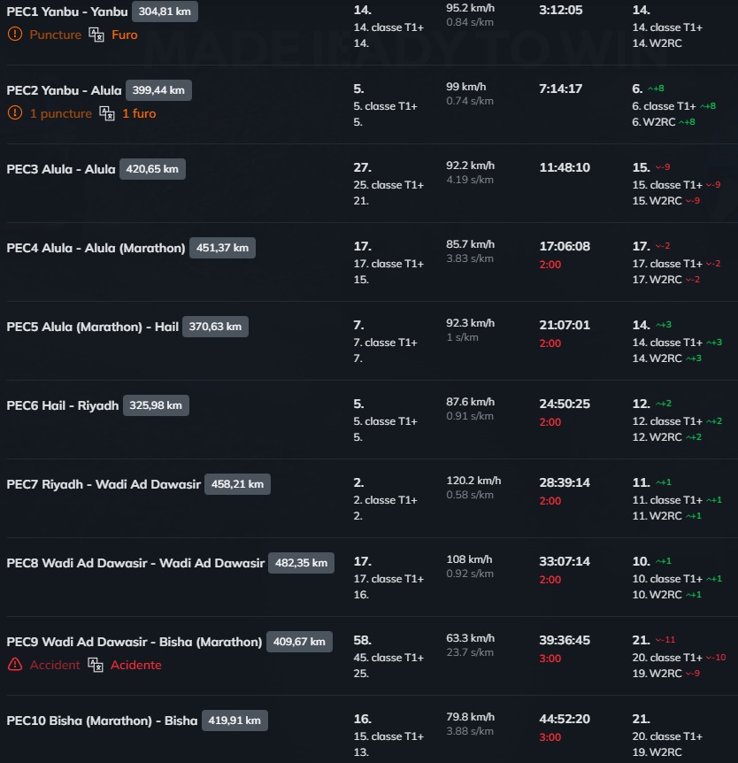Click the red down arrow in PEC9 overall rank
Screen dimensions: 738x763
(x=659, y=640)
